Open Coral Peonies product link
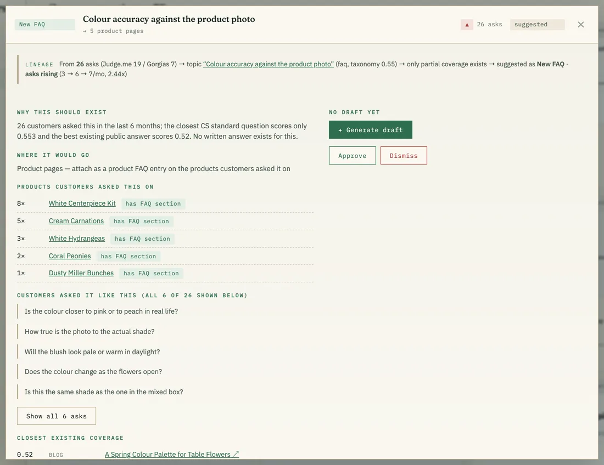Viewport: 604px width, 465px height. (x=70, y=256)
